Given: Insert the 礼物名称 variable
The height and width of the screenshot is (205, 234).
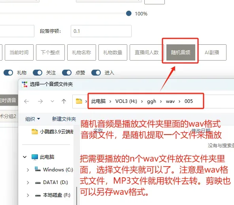Looking at the screenshot, I should click(x=81, y=53).
